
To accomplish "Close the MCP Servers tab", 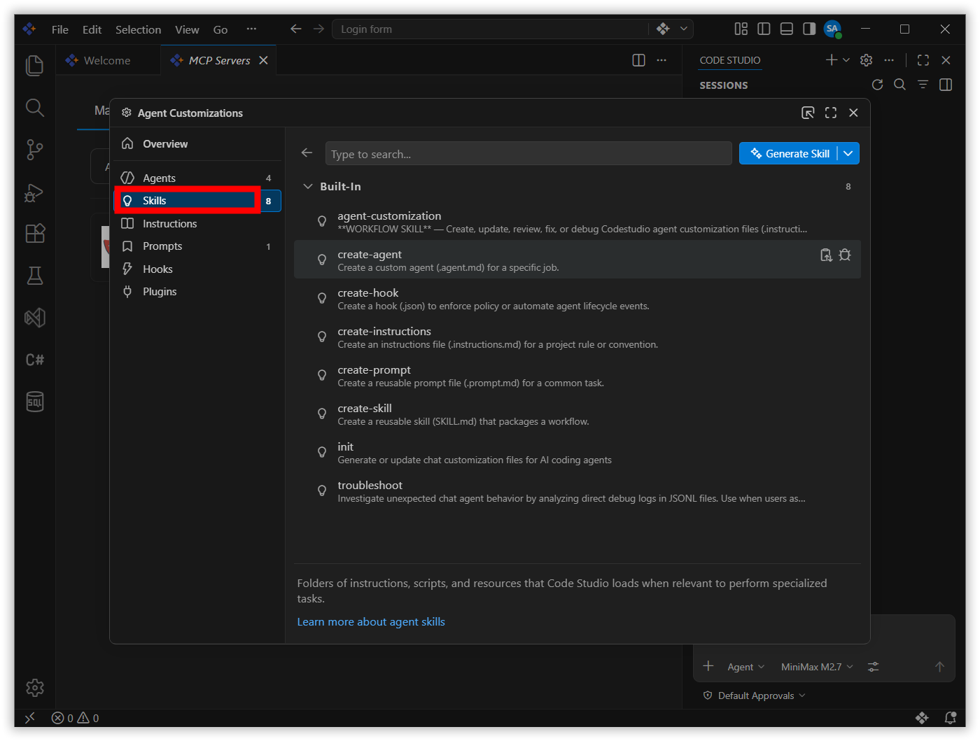I will click(x=263, y=60).
